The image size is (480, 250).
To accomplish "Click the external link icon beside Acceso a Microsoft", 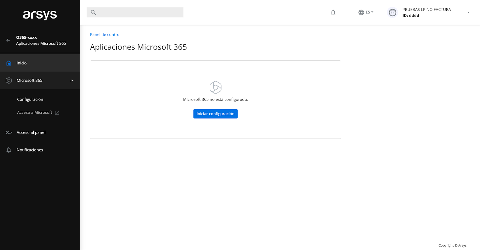I will pos(57,113).
